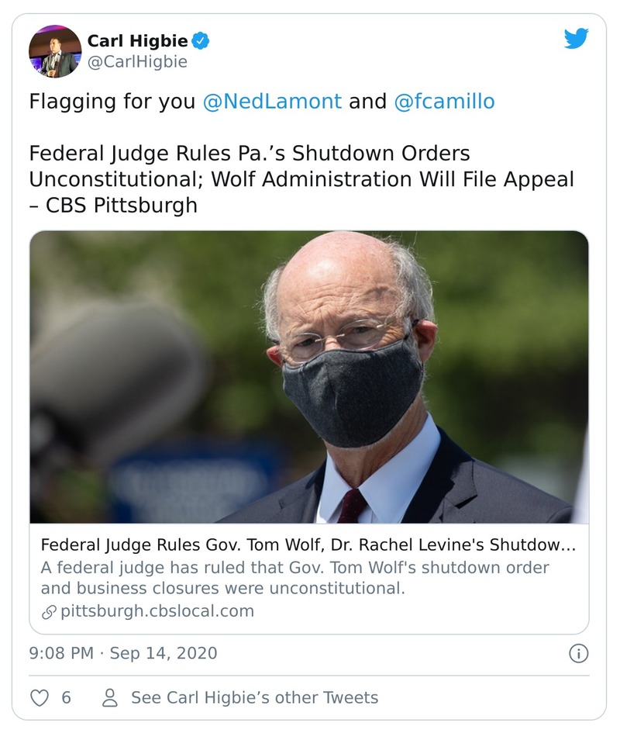Click the Twitter info icon

click(578, 654)
